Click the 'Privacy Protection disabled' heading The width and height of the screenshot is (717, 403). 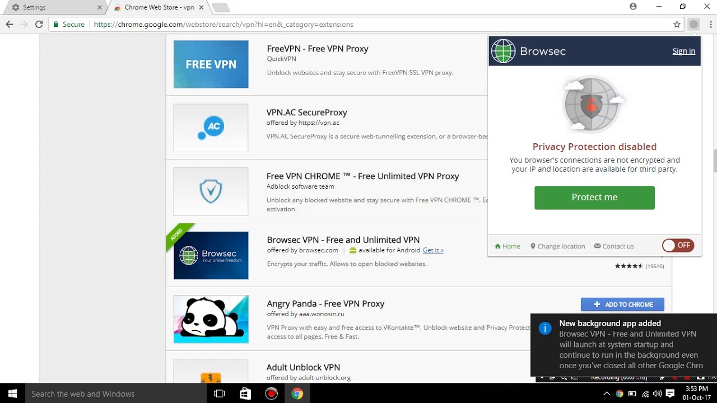point(594,147)
